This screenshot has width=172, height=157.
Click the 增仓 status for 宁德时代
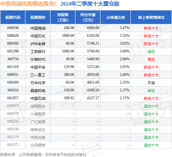point(151,59)
